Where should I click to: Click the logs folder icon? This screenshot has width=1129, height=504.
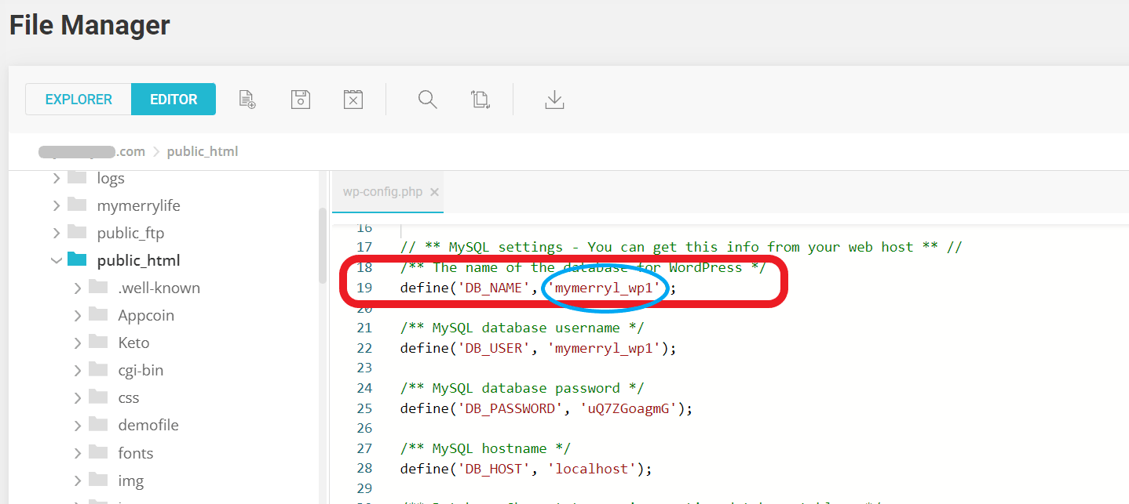coord(77,177)
